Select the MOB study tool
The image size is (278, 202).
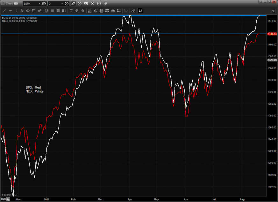107,11
